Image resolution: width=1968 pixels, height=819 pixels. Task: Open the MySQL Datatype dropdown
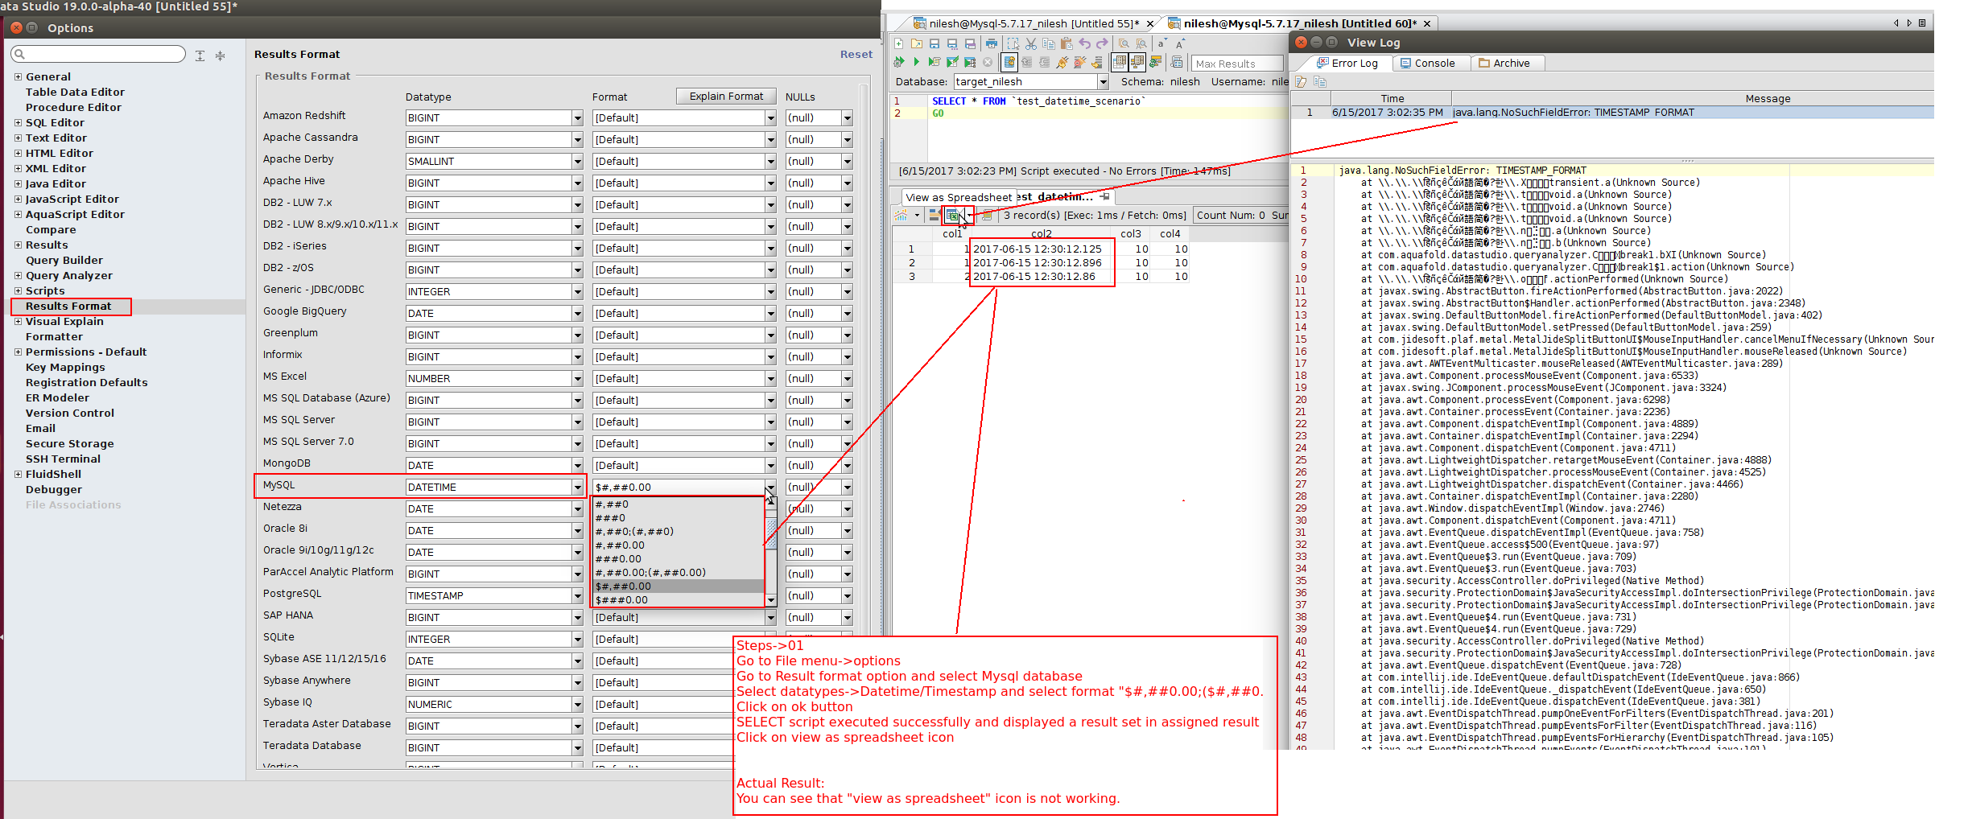coord(577,487)
